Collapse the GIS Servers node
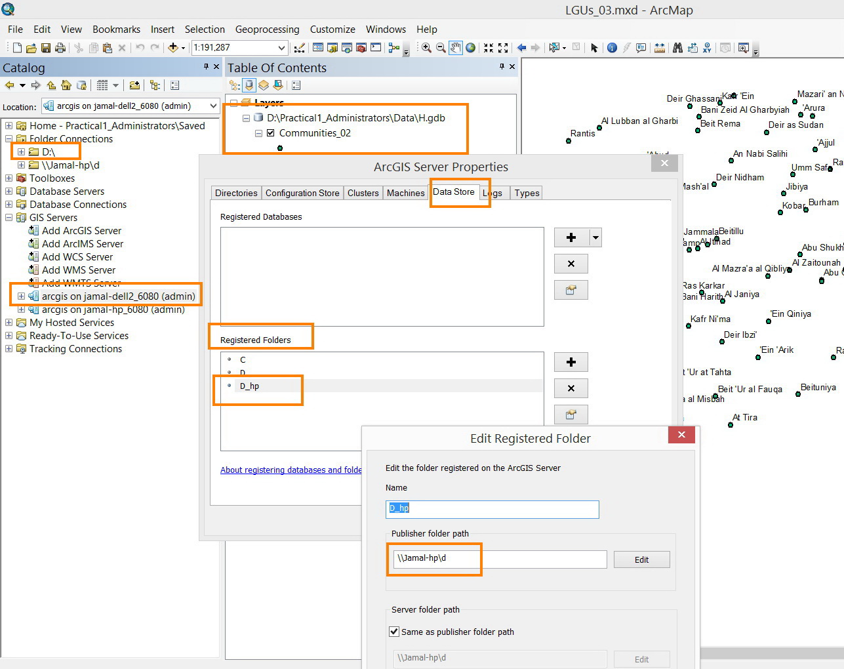844x669 pixels. tap(9, 217)
